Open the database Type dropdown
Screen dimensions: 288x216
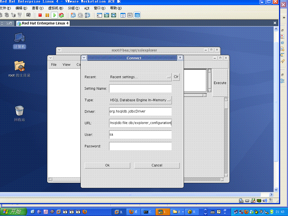coord(140,100)
